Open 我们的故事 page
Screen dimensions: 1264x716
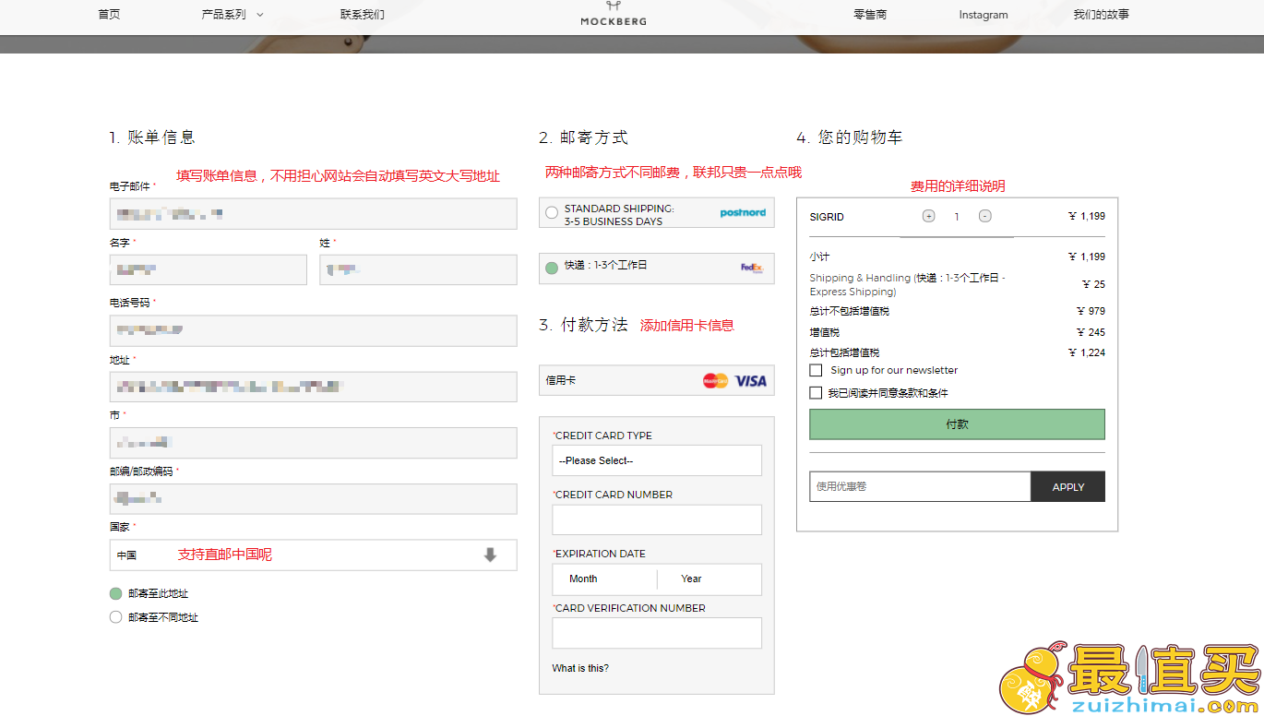click(x=1101, y=15)
